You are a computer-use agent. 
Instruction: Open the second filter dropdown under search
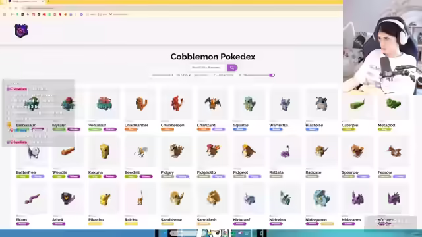(x=183, y=75)
